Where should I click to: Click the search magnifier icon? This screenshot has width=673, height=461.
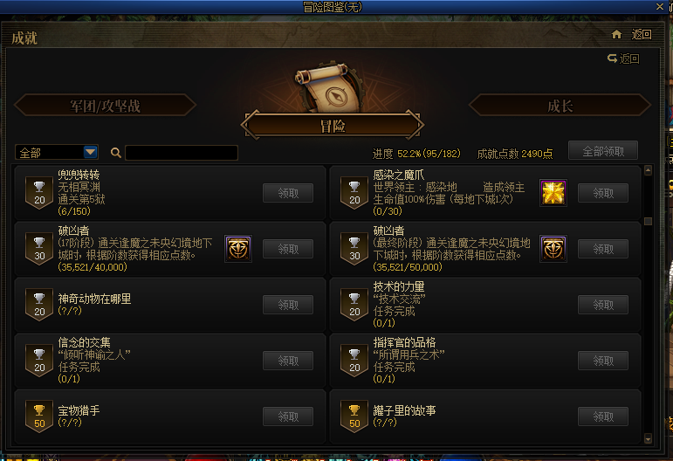(115, 153)
